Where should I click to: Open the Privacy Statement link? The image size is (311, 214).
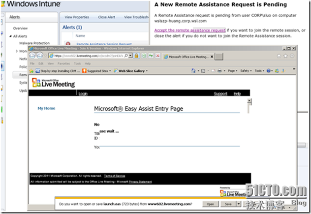tap(140, 182)
